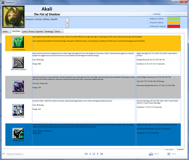Image resolution: width=189 pixels, height=160 pixels.
Task: Click the Mark of the Assassin icon
Action: (x=18, y=62)
